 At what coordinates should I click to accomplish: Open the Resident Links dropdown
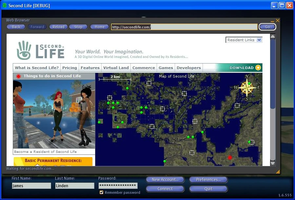tap(244, 40)
